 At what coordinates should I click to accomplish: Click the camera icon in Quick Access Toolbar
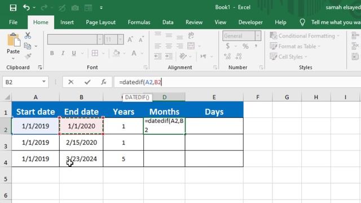[75, 8]
